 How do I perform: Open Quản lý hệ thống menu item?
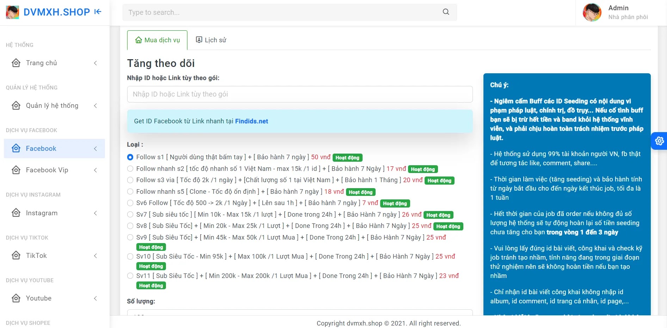click(54, 106)
